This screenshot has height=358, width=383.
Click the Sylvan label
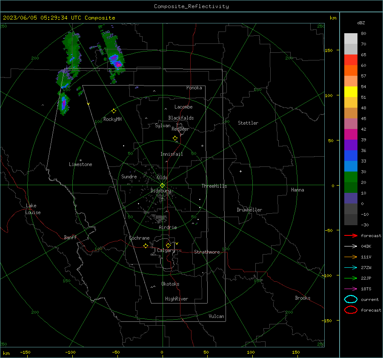(163, 126)
